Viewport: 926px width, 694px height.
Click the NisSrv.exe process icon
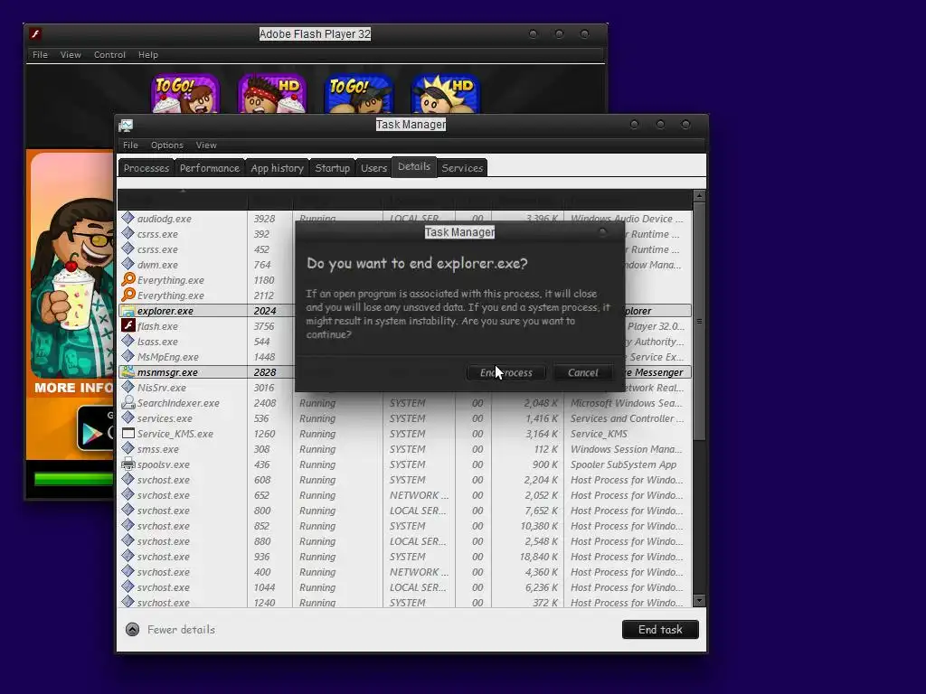pyautogui.click(x=128, y=387)
